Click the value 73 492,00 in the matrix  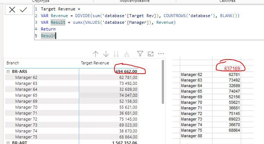(x=128, y=83)
